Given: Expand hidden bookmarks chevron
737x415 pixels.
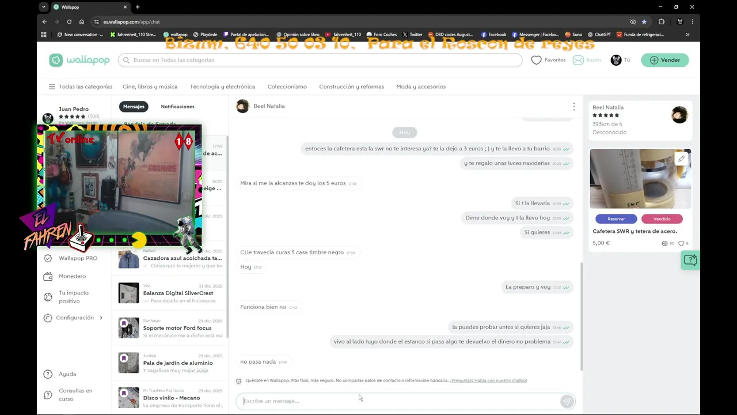Looking at the screenshot, I should point(687,35).
